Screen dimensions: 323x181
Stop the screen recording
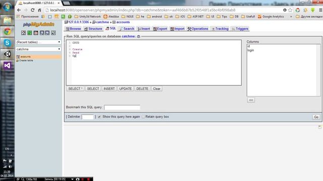point(89,179)
